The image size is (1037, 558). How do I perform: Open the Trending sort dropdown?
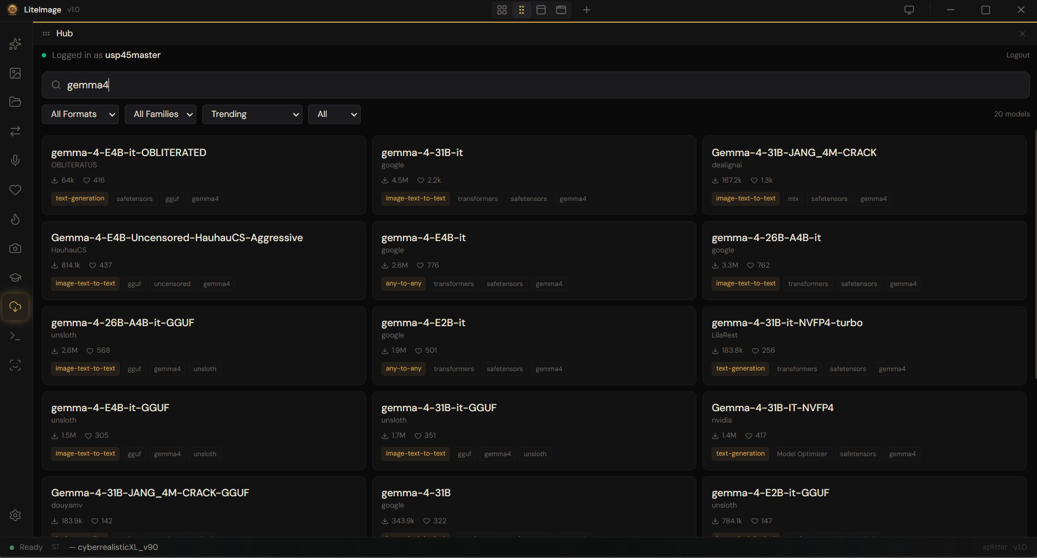click(253, 114)
